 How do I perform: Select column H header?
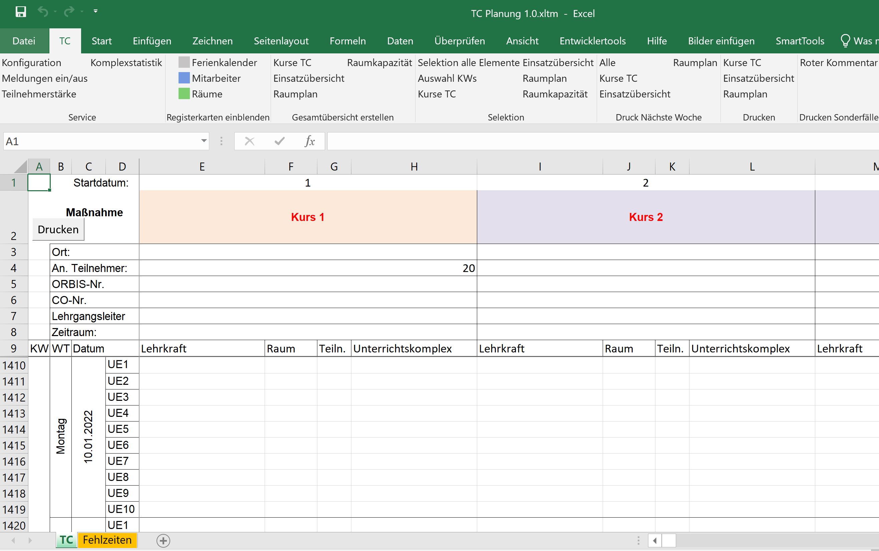pos(414,167)
